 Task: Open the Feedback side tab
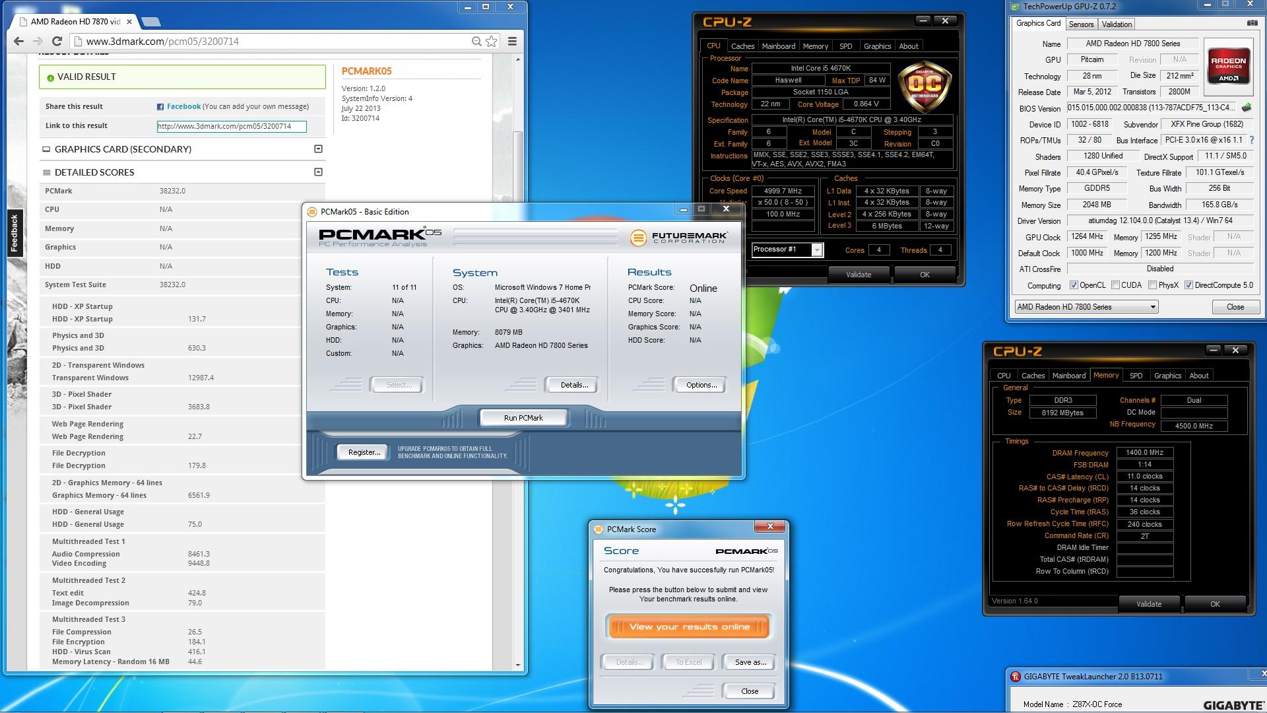point(14,232)
